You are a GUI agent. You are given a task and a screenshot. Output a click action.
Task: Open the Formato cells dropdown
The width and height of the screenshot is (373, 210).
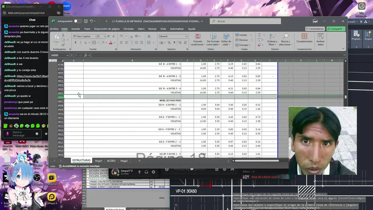tap(243, 45)
